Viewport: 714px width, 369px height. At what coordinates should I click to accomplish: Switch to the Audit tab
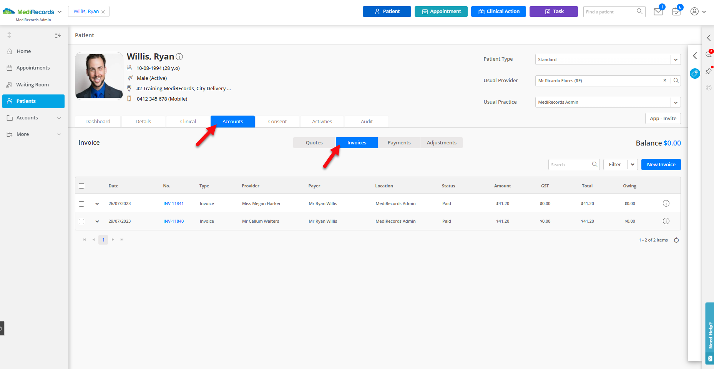[x=367, y=121]
